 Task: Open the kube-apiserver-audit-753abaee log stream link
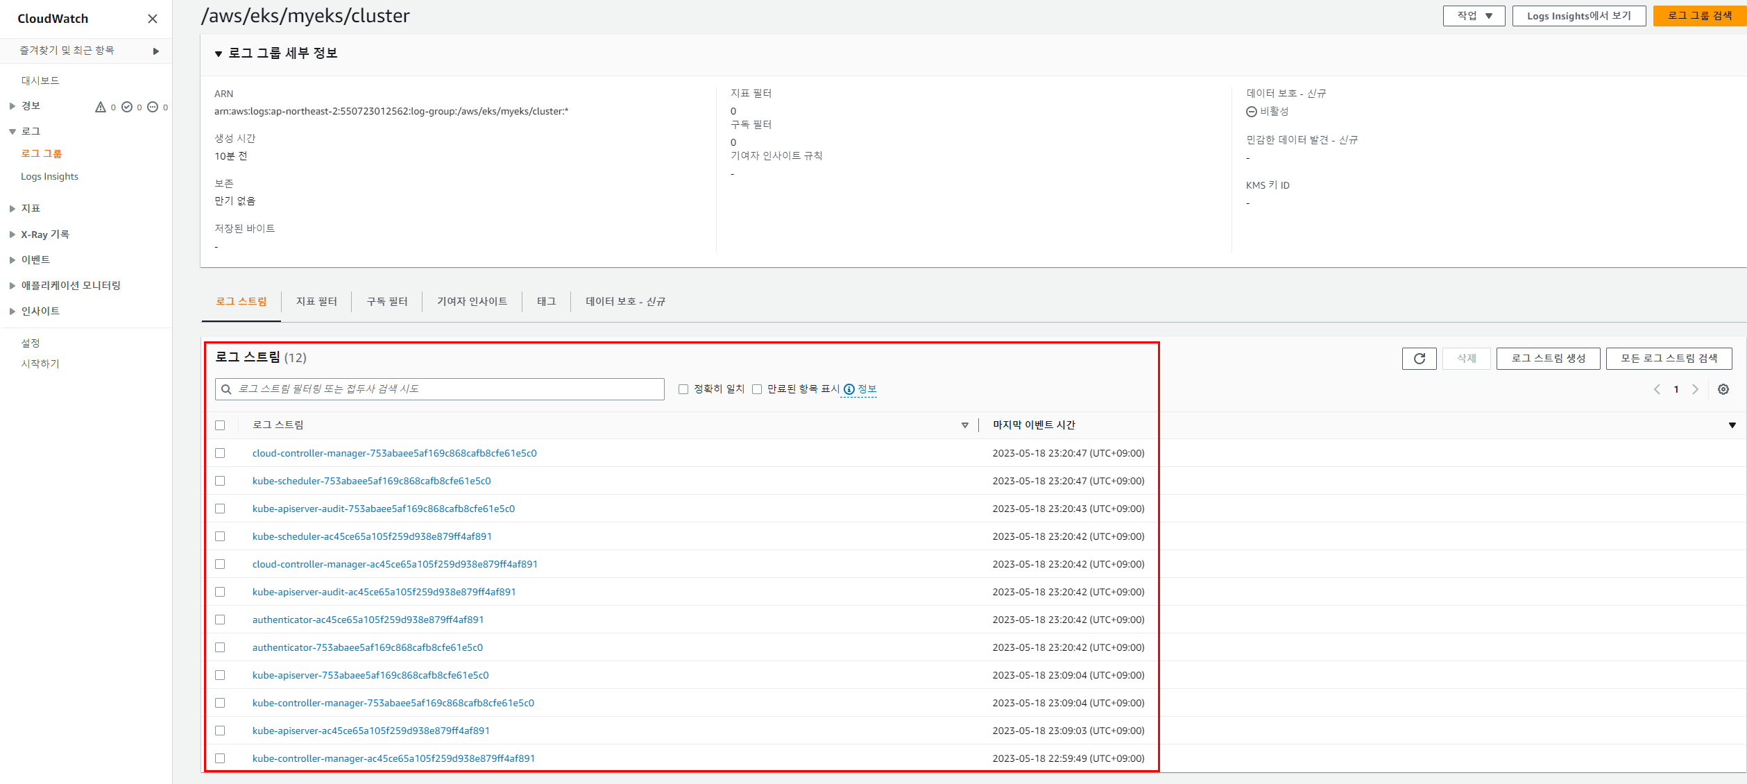383,509
